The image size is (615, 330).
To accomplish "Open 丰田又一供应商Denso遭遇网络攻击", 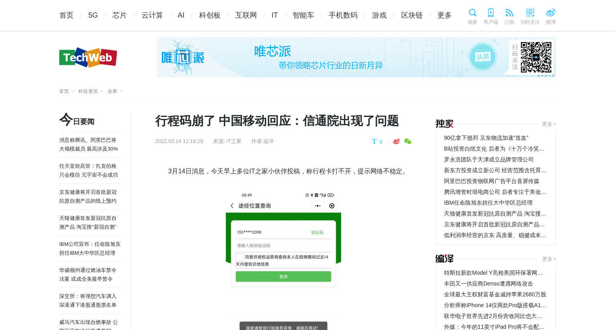I will pyautogui.click(x=488, y=284).
